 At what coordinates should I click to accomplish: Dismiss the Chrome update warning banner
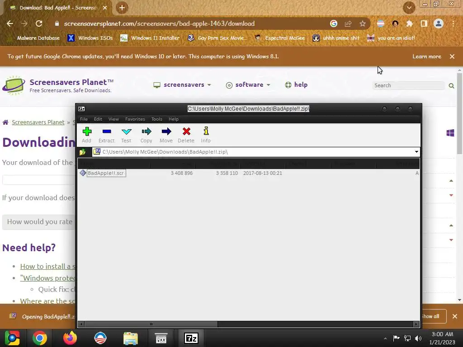(x=452, y=56)
